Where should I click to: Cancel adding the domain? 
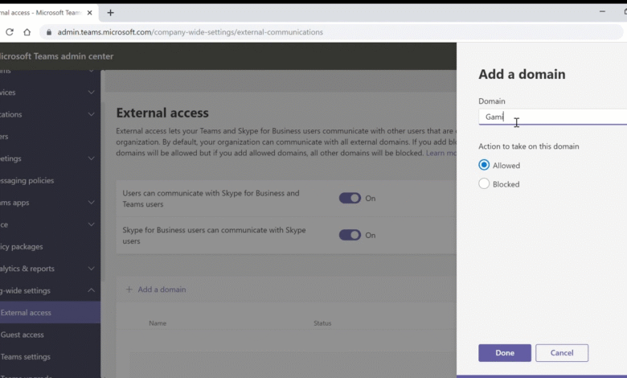coord(562,353)
